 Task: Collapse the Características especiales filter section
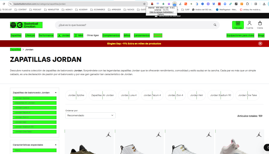point(56,145)
